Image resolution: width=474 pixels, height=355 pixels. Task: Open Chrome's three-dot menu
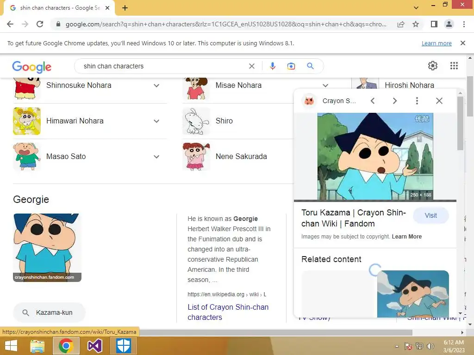coord(464,24)
